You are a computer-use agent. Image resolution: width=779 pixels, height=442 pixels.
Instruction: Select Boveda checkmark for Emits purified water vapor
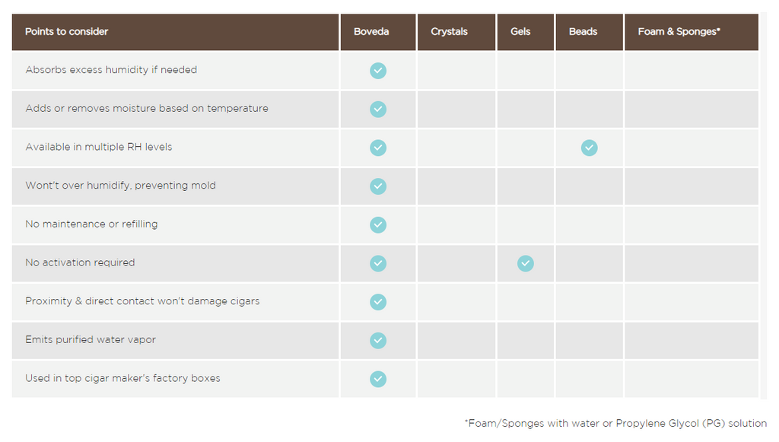(x=378, y=340)
